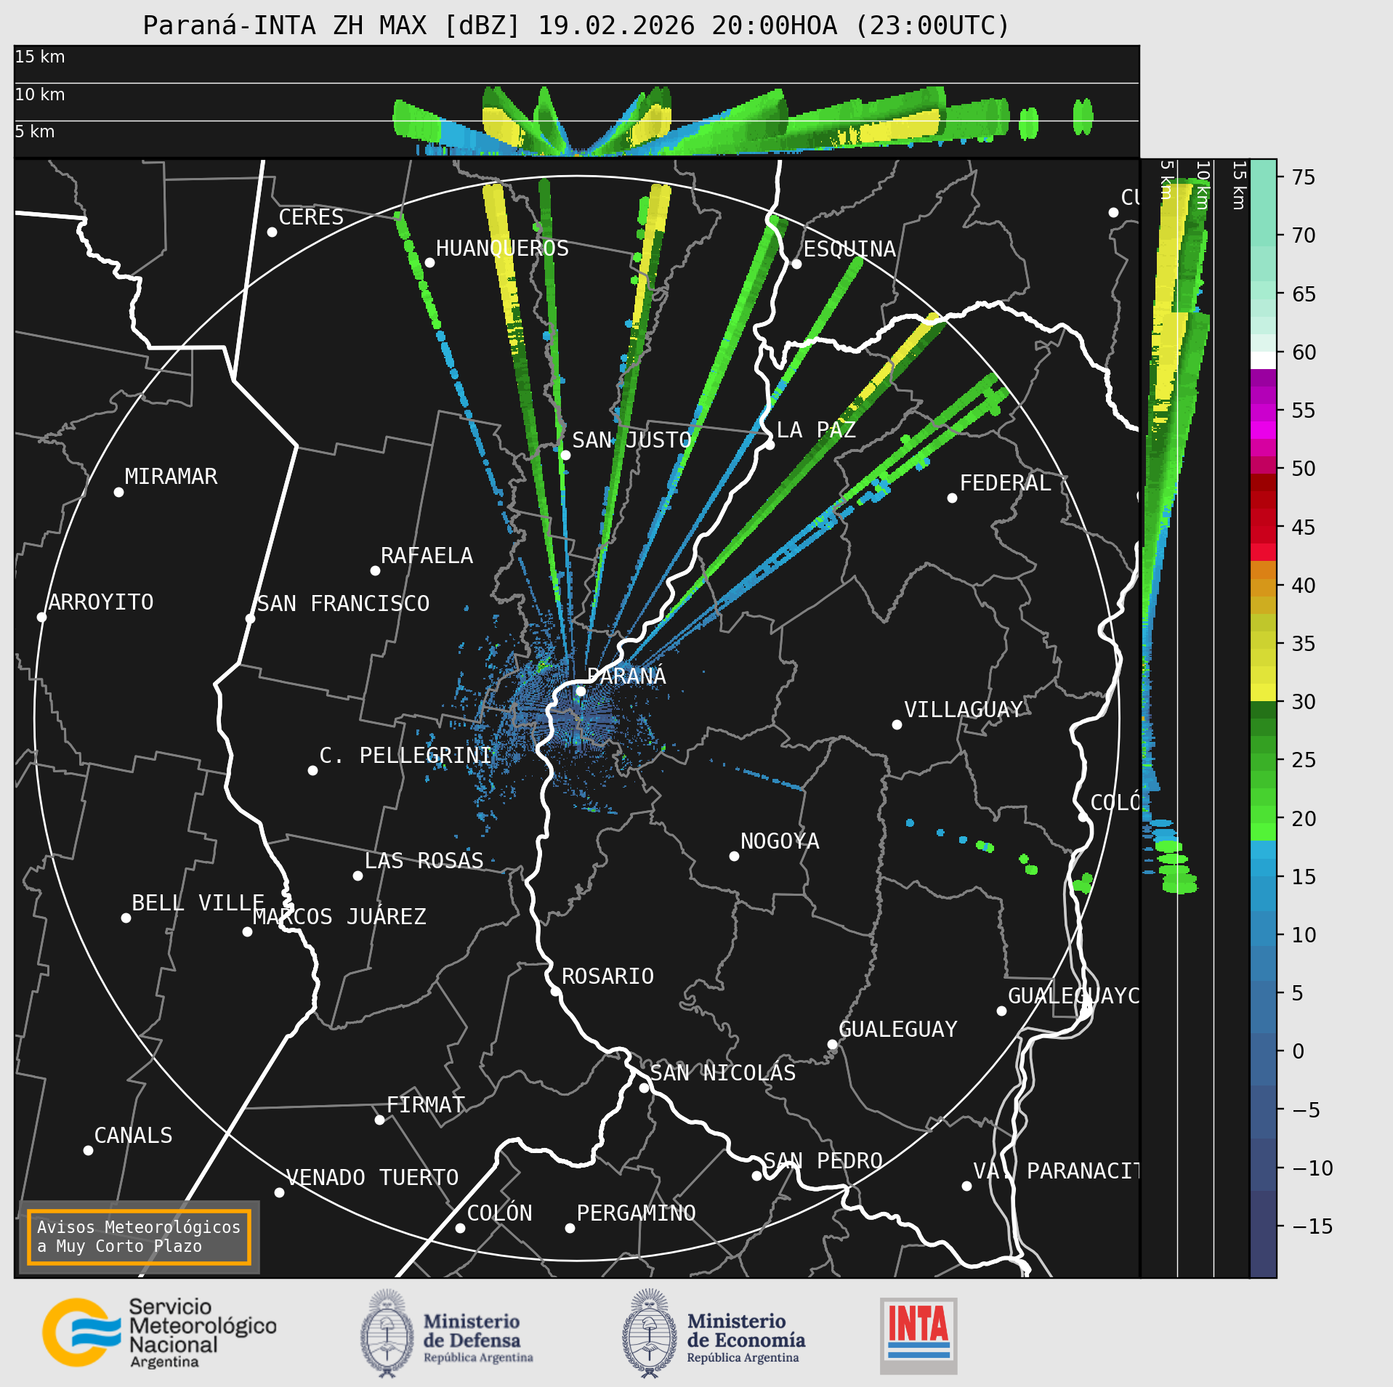Screen dimensions: 1393x1387
Task: Click the 75 dBZ label on color scale
Action: click(1304, 177)
